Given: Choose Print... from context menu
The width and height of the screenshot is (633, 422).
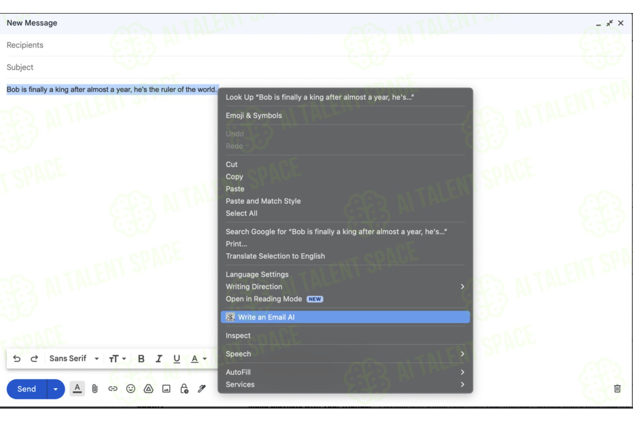Looking at the screenshot, I should [345, 244].
